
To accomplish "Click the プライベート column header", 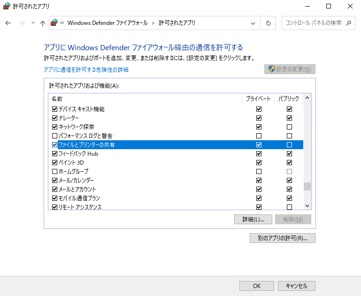I will click(258, 99).
